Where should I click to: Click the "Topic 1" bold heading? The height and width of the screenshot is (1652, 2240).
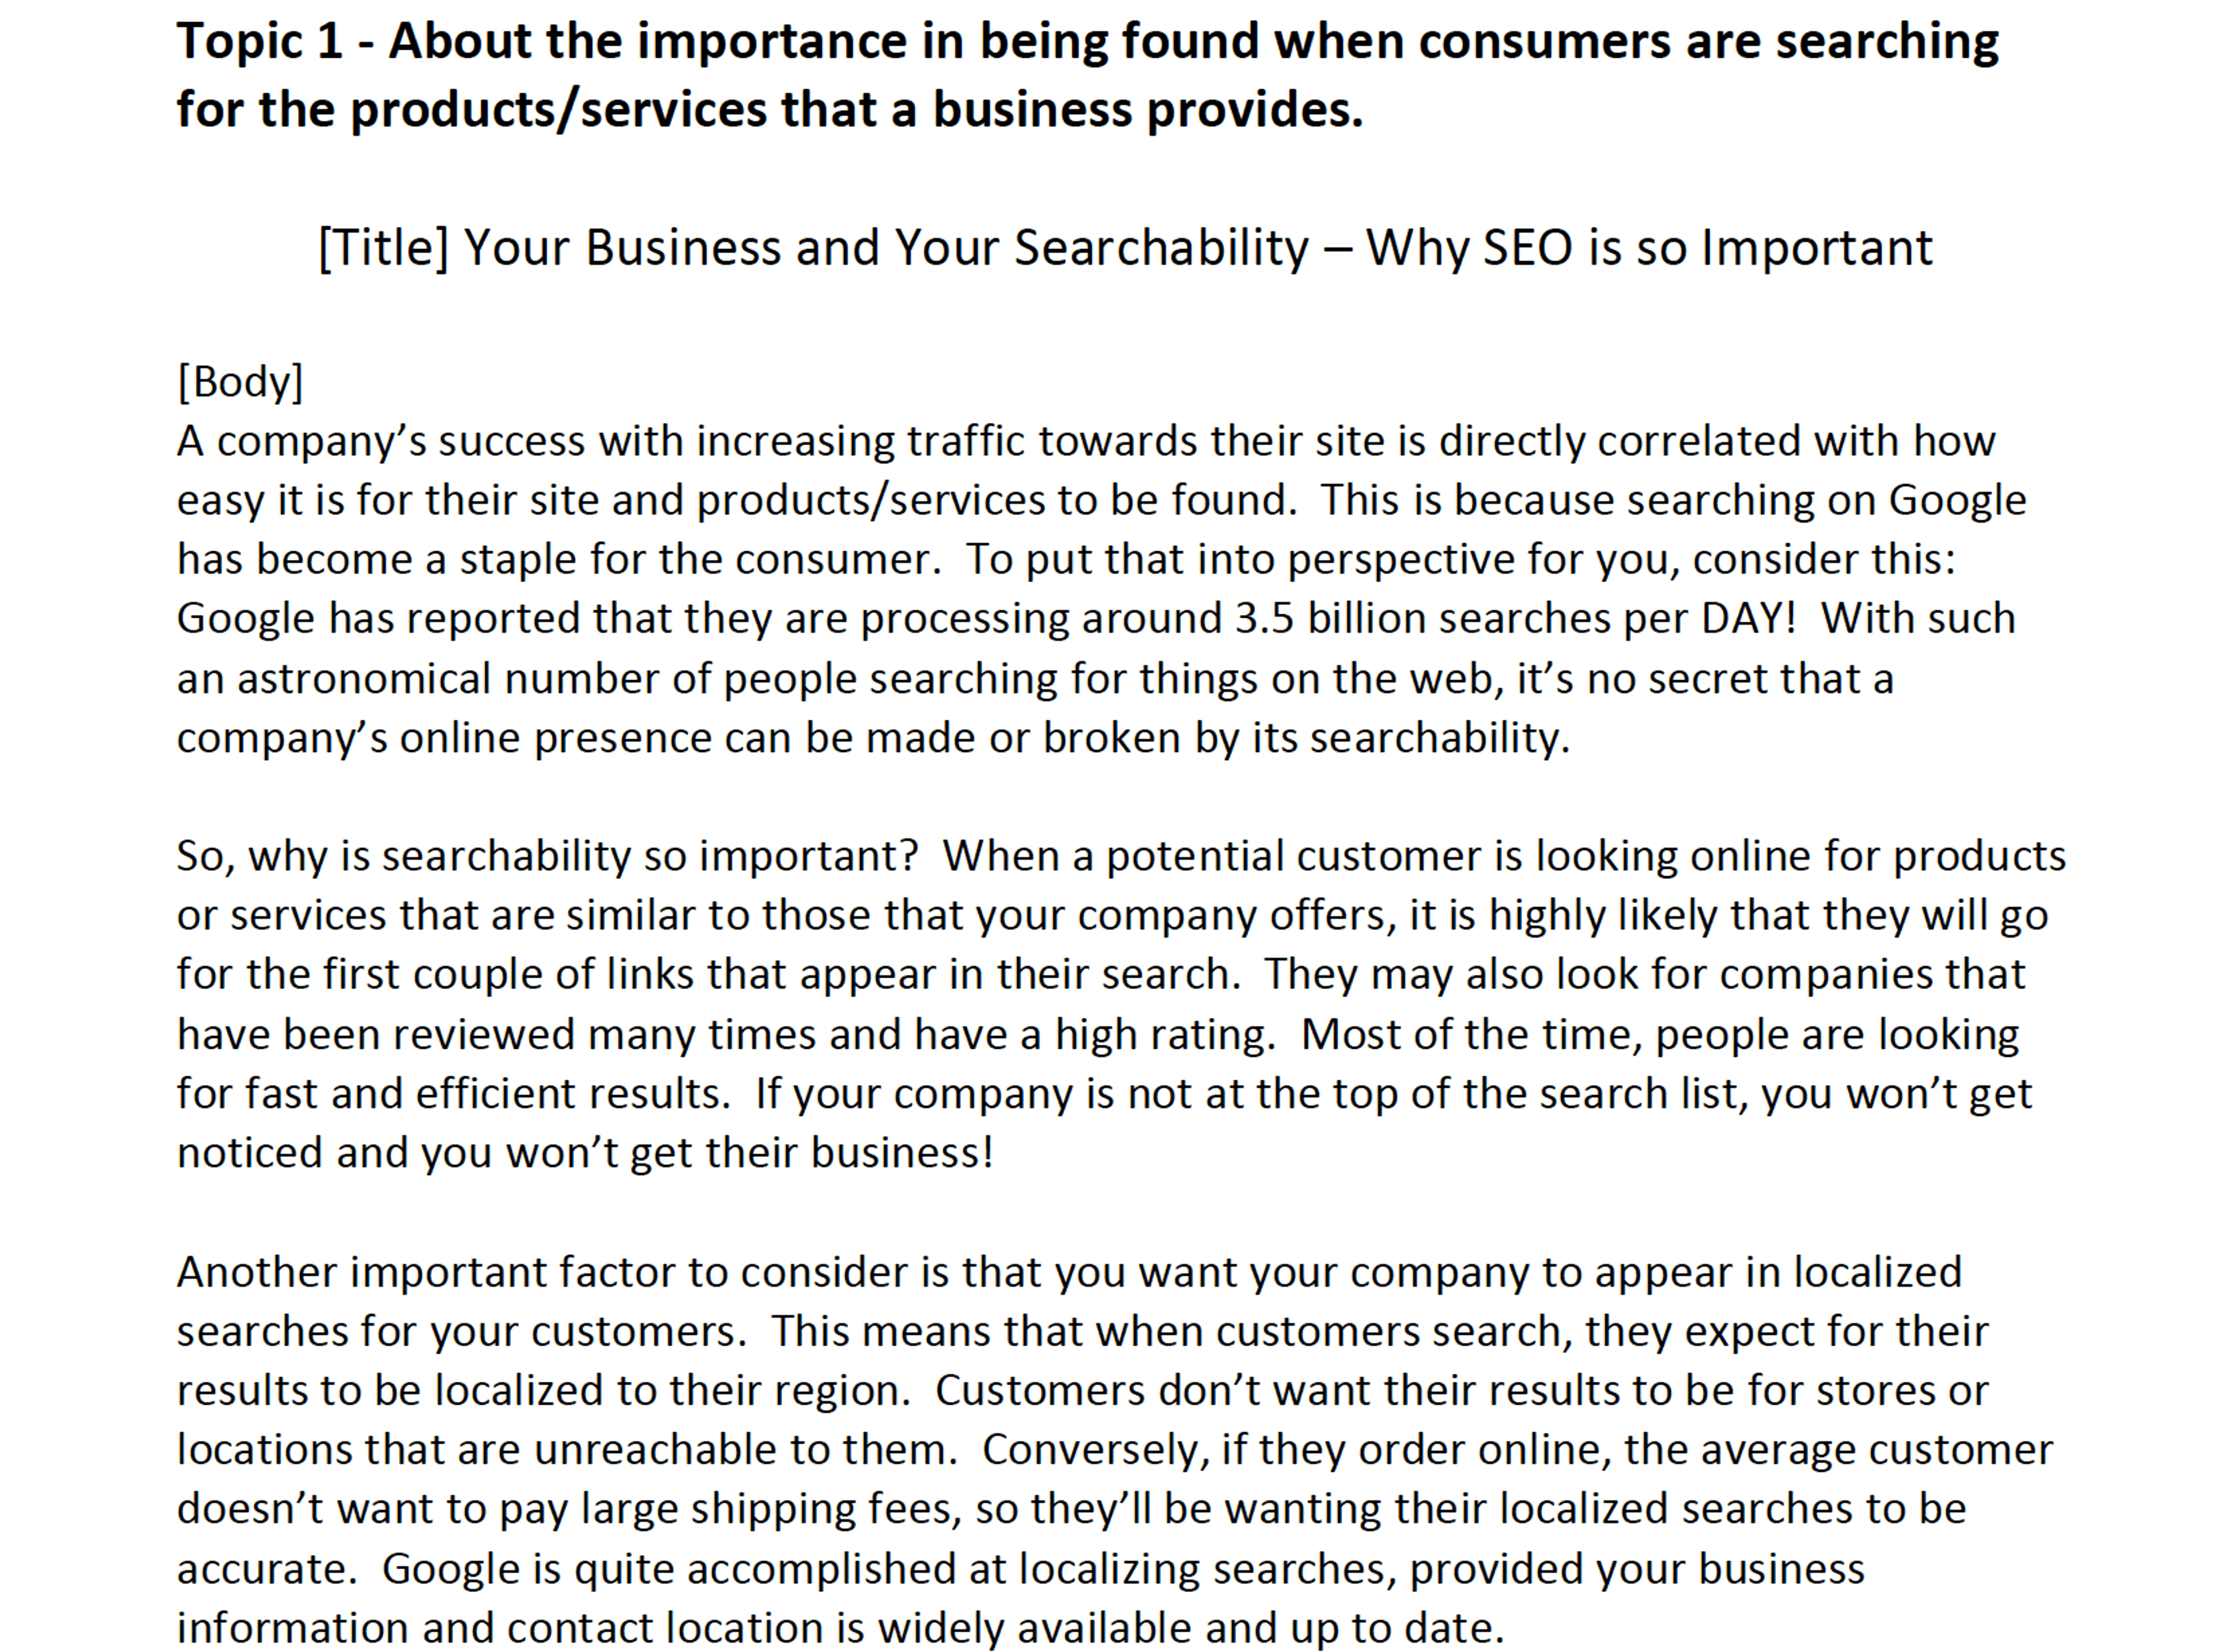(260, 43)
